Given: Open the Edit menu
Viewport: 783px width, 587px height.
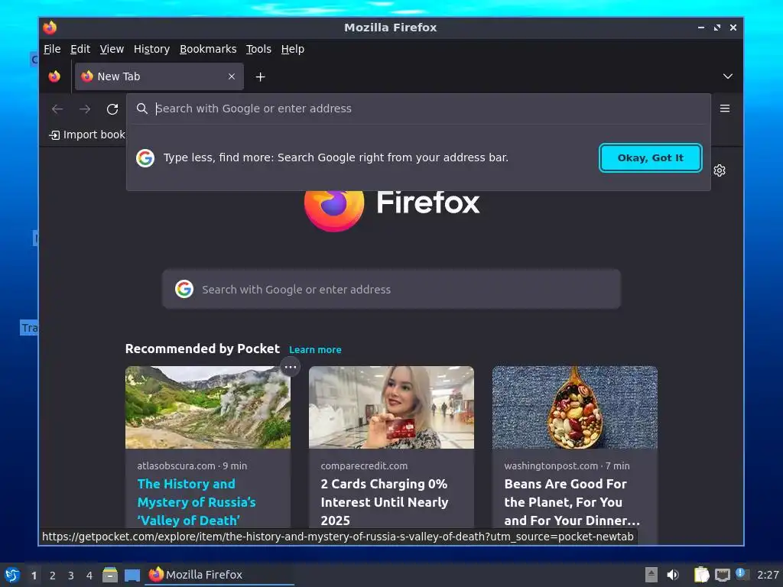Looking at the screenshot, I should point(80,49).
